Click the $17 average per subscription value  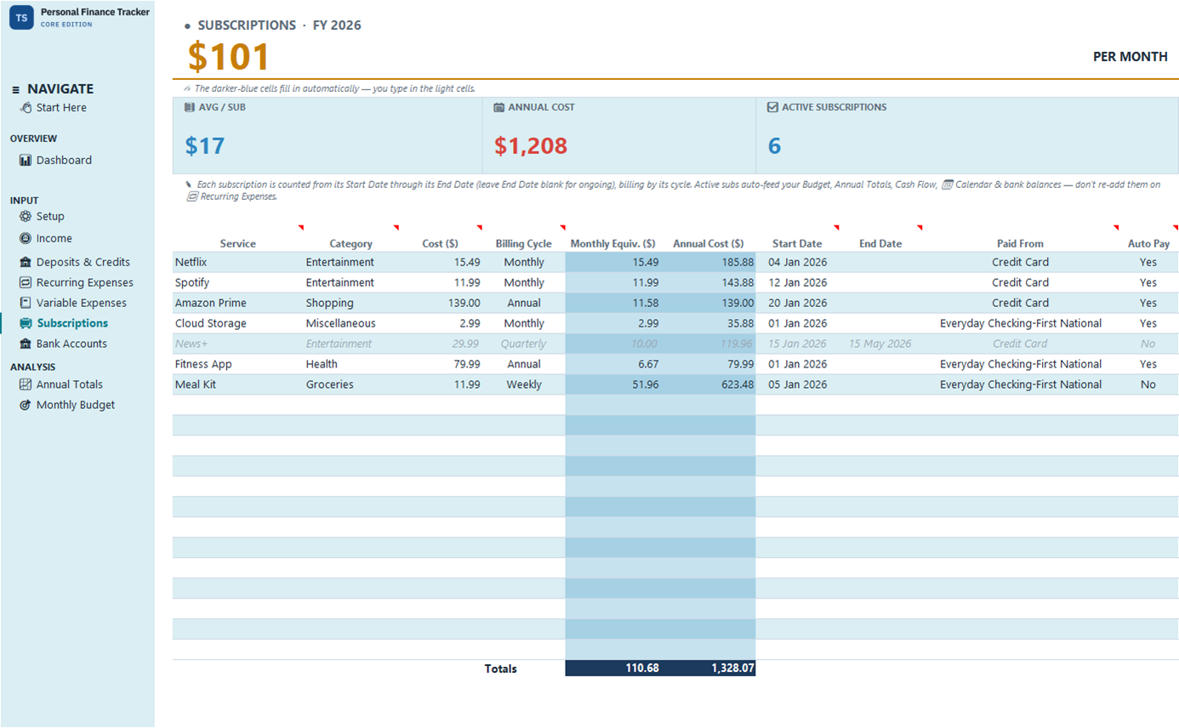click(205, 146)
